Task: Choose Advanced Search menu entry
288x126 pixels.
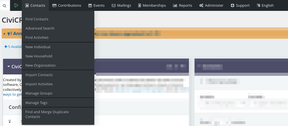Action: (x=40, y=28)
